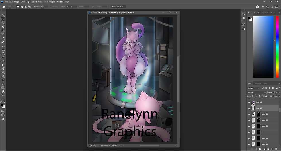The height and width of the screenshot is (151, 281).
Task: Select the Brush tool
Action: 3,46
